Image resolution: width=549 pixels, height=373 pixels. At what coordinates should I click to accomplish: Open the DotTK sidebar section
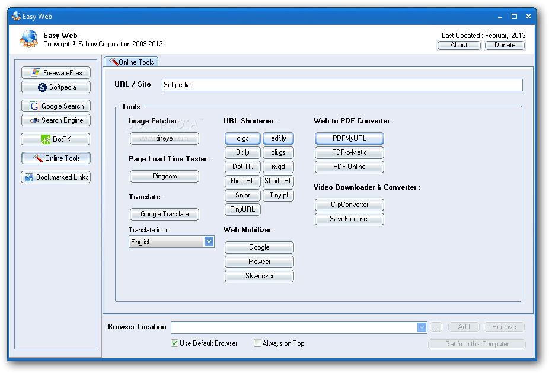55,139
